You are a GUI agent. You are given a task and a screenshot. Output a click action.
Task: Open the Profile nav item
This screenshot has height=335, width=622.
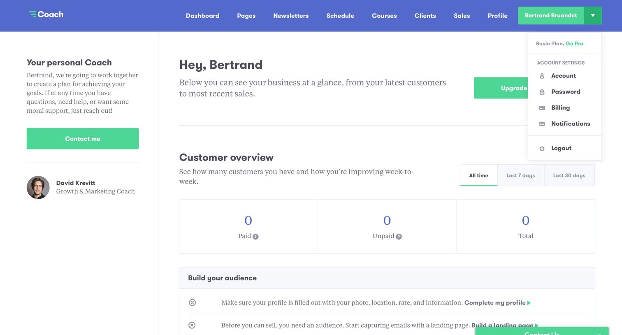[498, 16]
